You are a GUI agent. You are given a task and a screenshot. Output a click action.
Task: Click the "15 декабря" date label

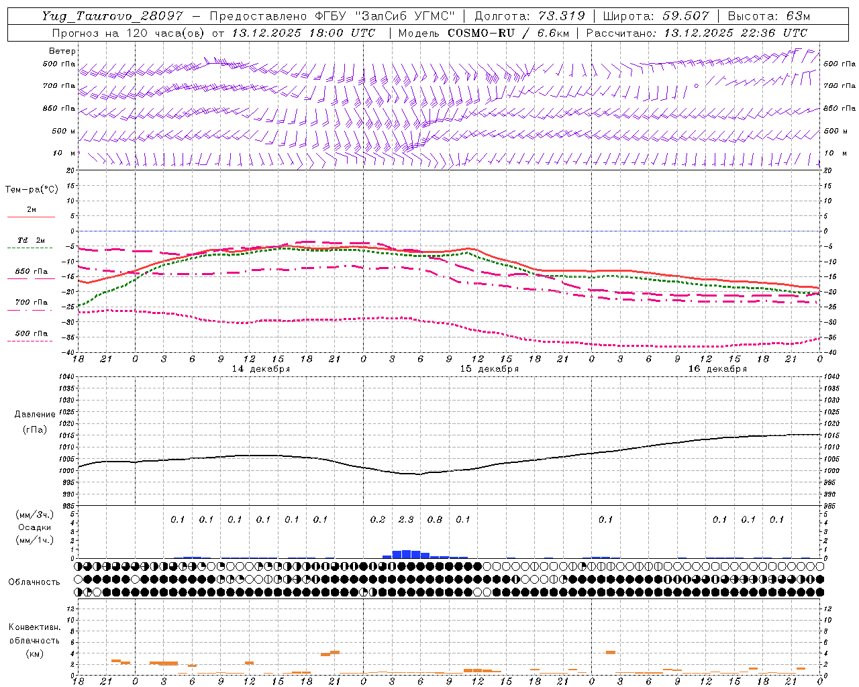click(489, 369)
